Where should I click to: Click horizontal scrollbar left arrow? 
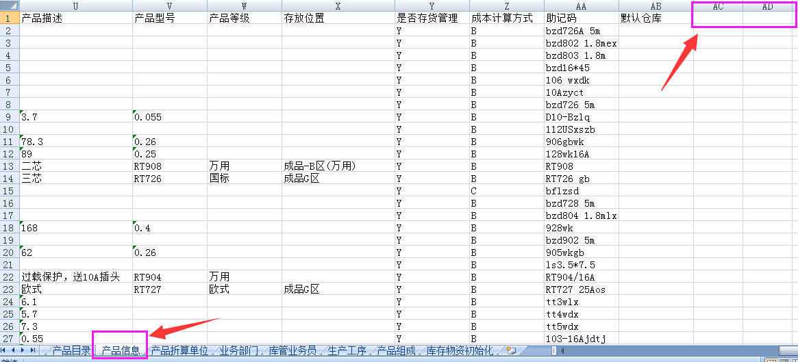coord(563,351)
